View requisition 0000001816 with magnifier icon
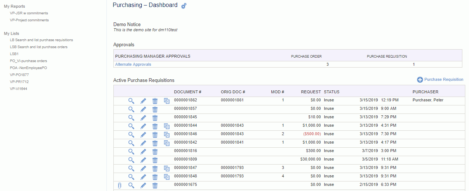Screen dimensions: 469x191 point(131,151)
